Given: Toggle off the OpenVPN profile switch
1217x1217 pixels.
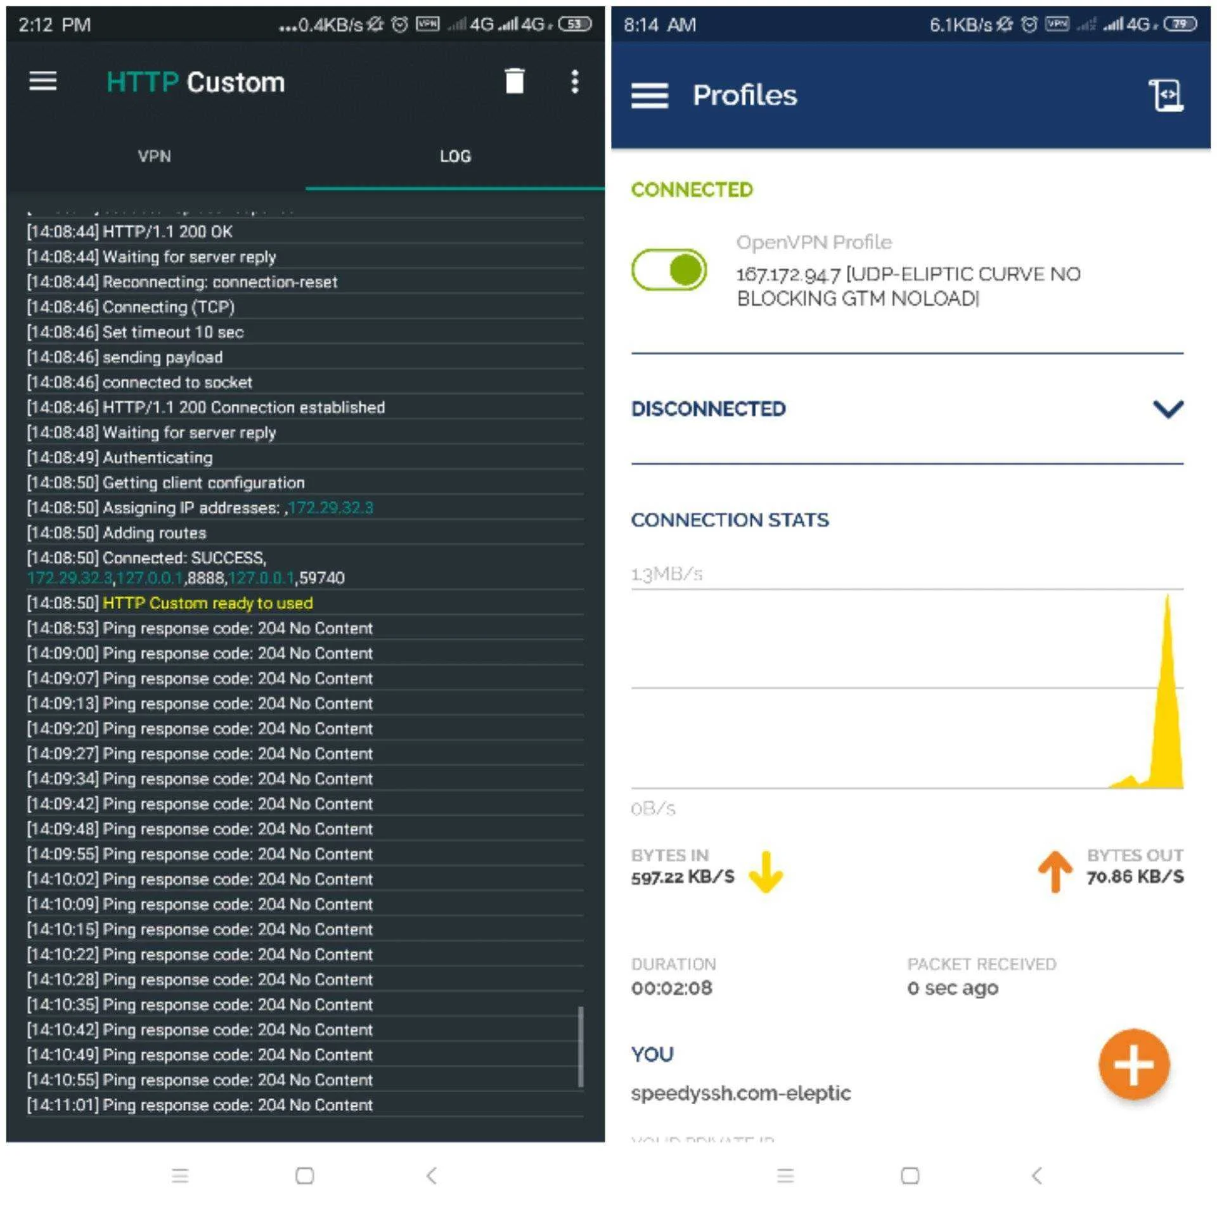Looking at the screenshot, I should [669, 269].
